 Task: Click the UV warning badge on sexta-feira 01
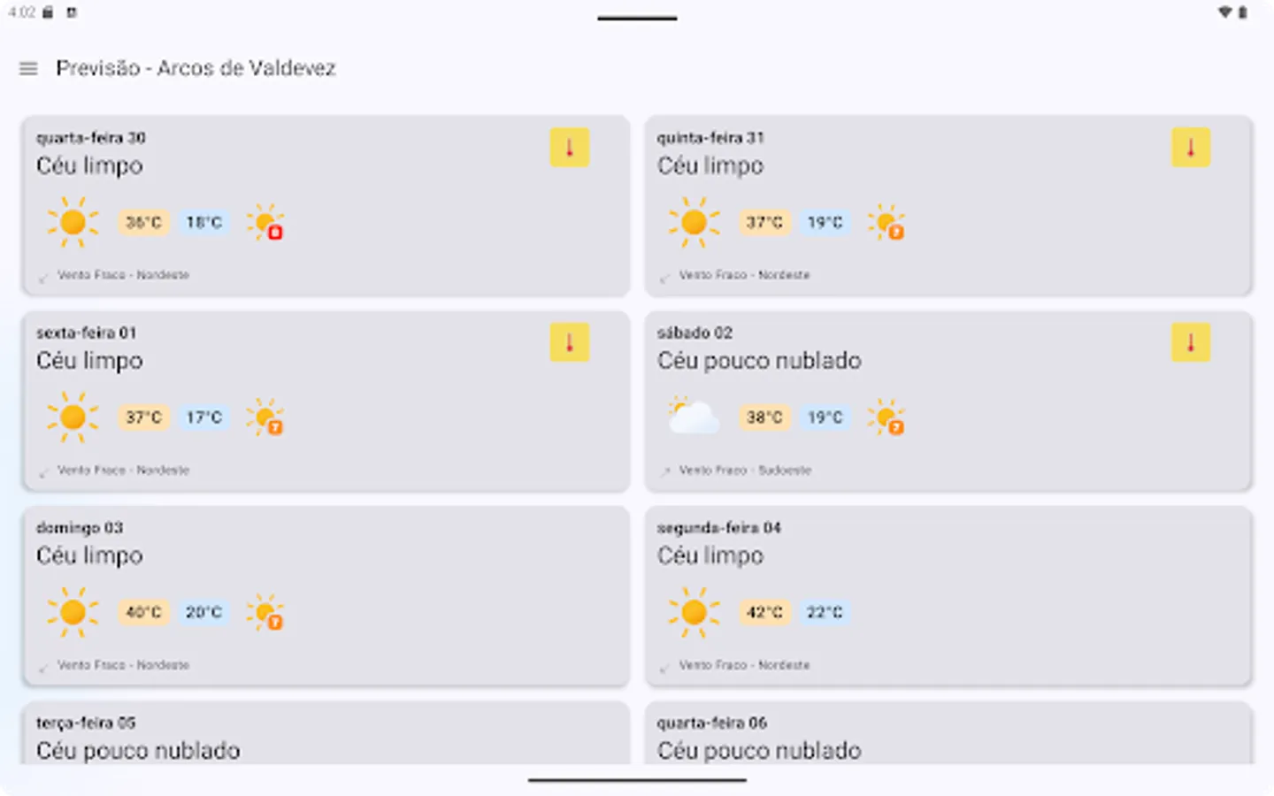(266, 417)
